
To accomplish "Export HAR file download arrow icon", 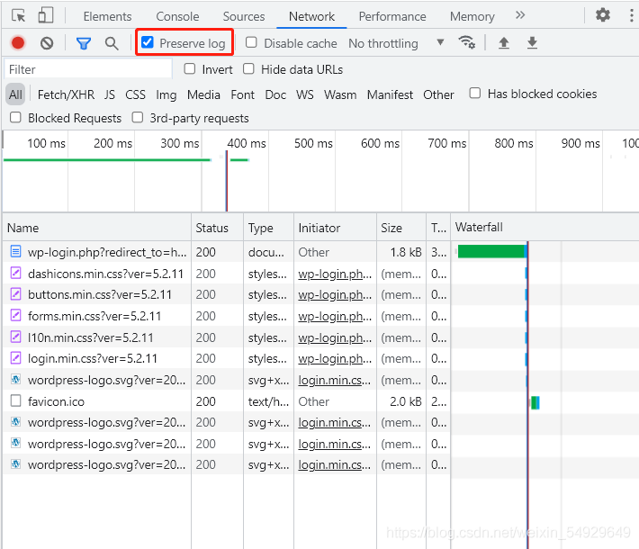I will click(532, 42).
